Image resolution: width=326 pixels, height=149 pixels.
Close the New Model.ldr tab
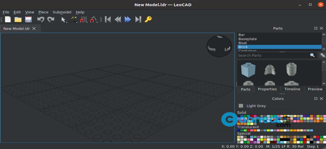[x=34, y=29]
